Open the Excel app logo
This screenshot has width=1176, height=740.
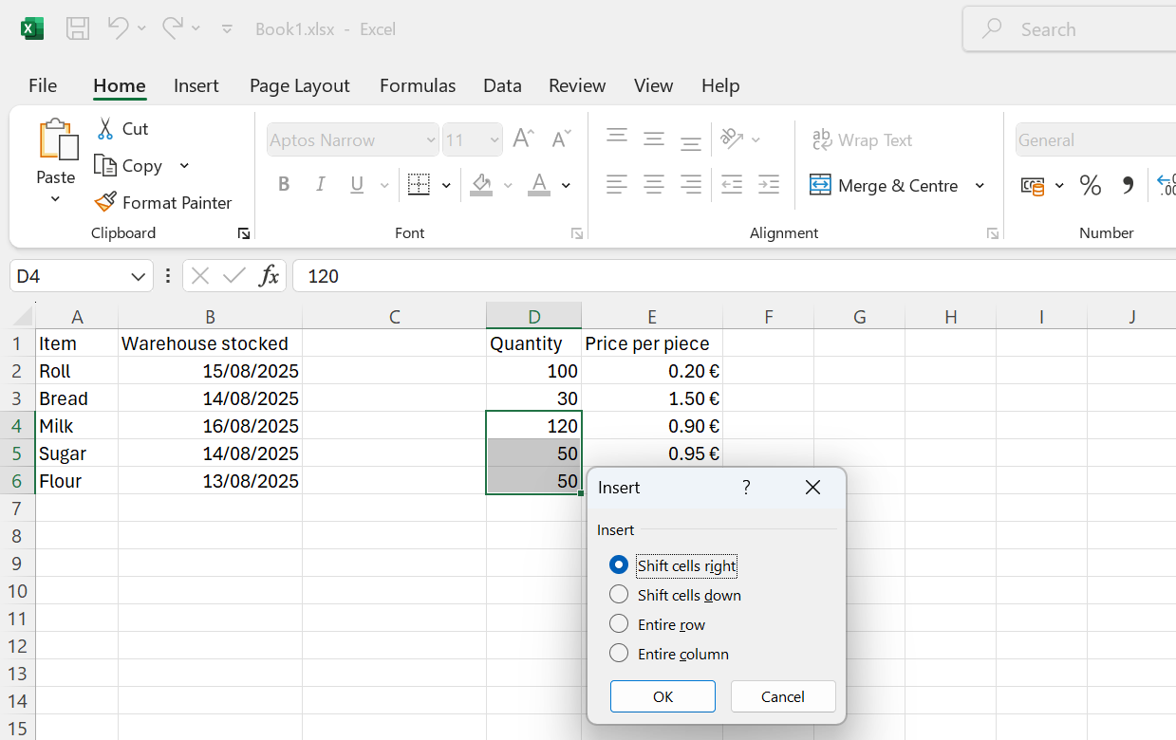coord(32,28)
